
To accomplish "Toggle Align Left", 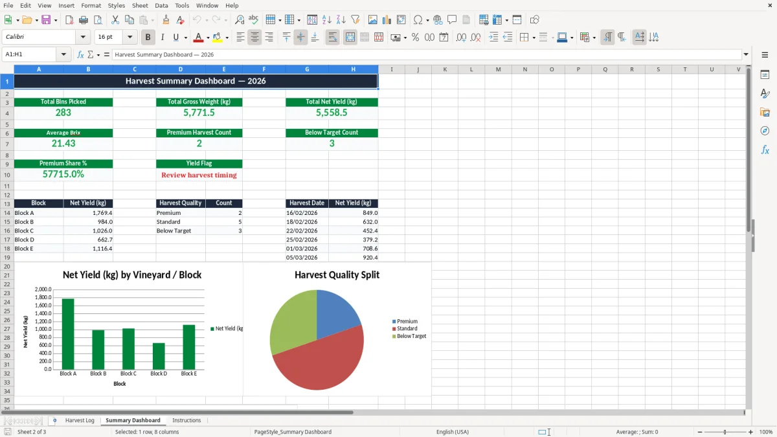I will click(240, 38).
